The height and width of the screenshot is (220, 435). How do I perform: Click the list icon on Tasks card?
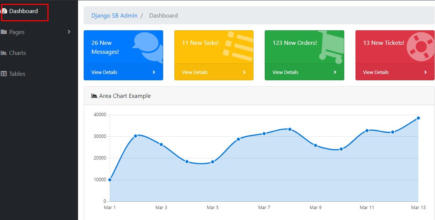point(238,46)
